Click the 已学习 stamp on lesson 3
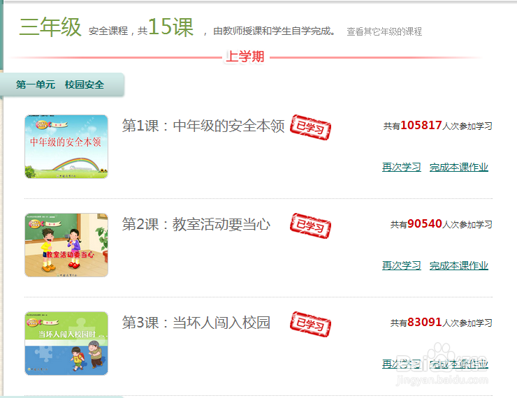 pyautogui.click(x=310, y=324)
